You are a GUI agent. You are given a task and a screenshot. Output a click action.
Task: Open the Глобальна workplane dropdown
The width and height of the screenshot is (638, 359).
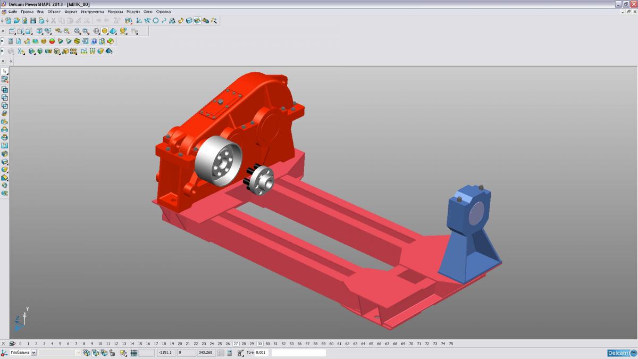(33, 353)
